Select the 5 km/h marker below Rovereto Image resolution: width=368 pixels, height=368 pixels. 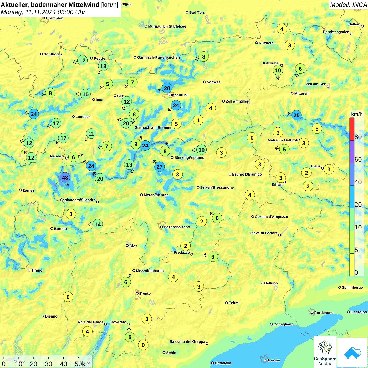[x=130, y=337]
